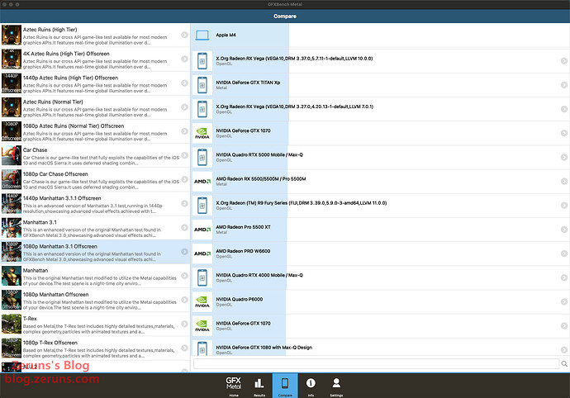
Task: Click NVIDIA logo beside GeForce GTX 1070
Action: (202, 132)
